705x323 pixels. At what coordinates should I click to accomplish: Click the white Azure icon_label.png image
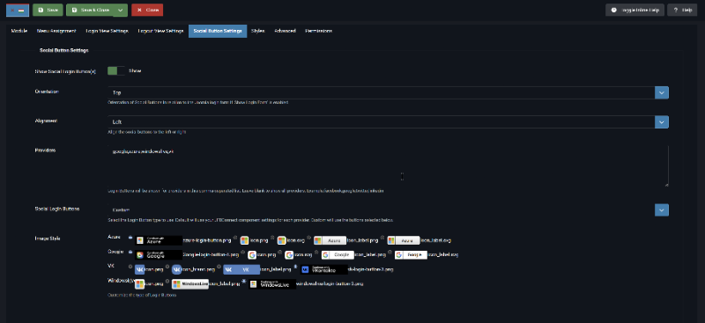click(x=330, y=240)
